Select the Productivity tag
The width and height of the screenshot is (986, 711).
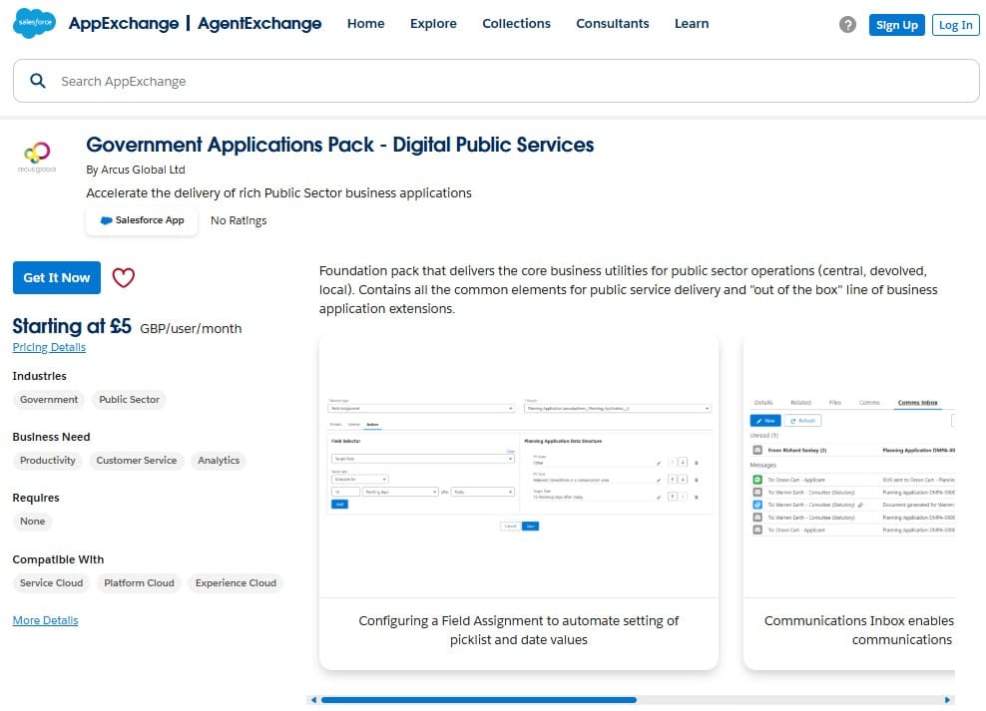48,461
